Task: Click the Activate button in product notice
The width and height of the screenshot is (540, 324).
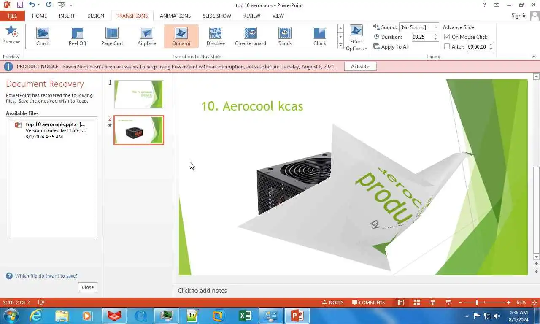Action: point(360,67)
